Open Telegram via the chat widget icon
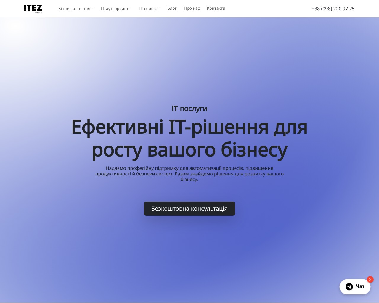This screenshot has width=379, height=303. click(x=349, y=286)
